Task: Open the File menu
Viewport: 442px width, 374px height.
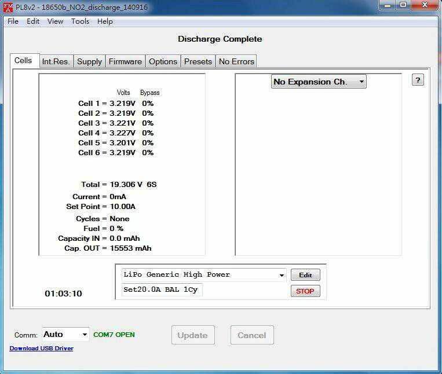Action: click(13, 21)
